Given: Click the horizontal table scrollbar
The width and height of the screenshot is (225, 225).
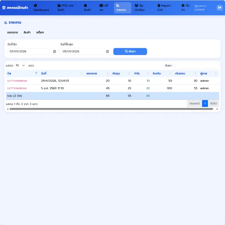Looking at the screenshot, I should click(x=111, y=109).
